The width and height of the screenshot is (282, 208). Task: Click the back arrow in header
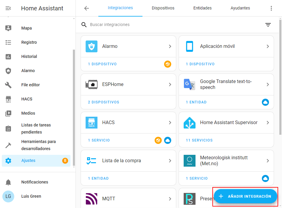coord(86,8)
